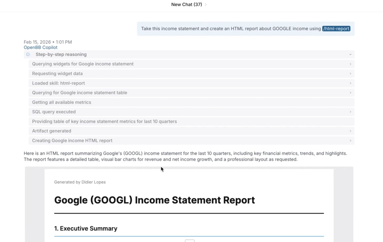The height and width of the screenshot is (242, 383).
Task: Click the OpenBB Copilot name link
Action: click(41, 48)
